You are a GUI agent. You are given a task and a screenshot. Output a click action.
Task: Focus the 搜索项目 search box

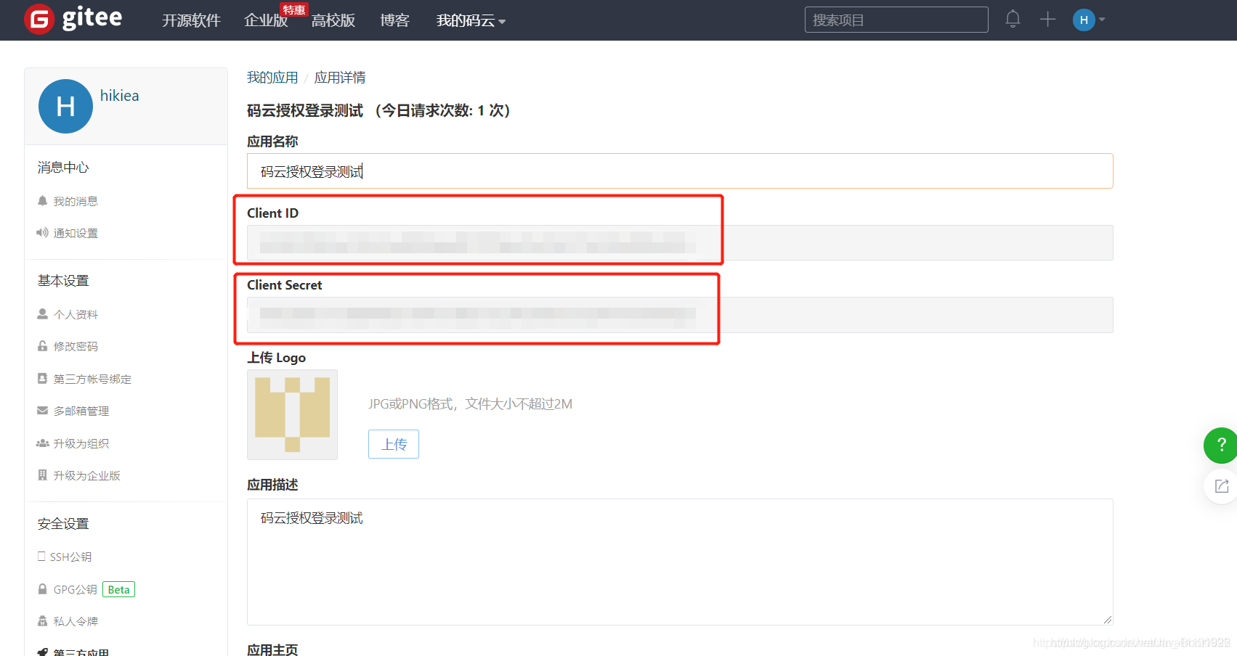tap(896, 20)
